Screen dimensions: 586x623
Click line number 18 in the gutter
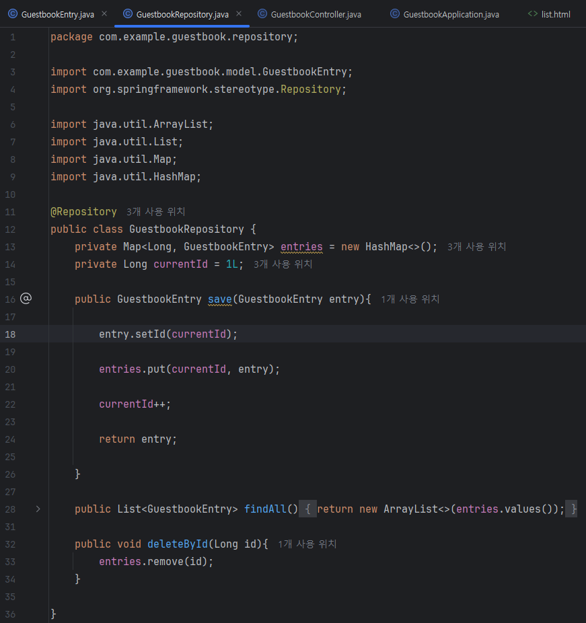click(x=10, y=334)
